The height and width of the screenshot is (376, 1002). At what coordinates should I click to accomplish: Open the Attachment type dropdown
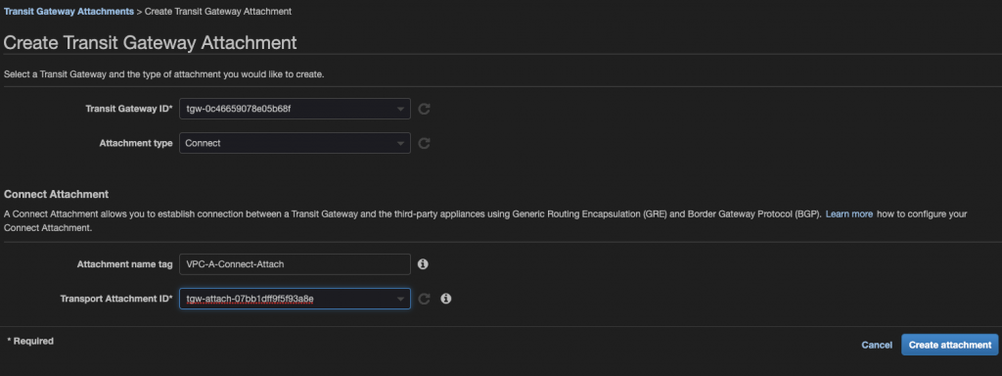295,143
